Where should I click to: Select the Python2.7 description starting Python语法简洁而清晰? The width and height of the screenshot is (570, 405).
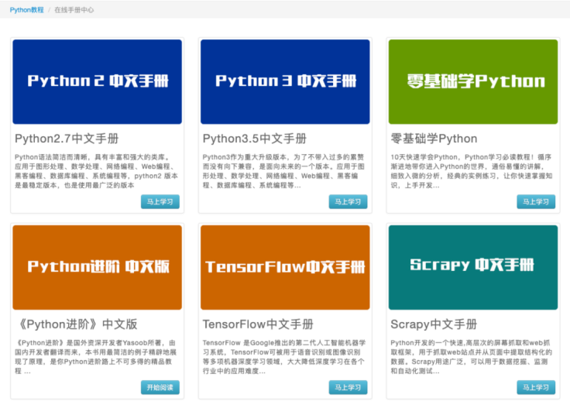96,171
